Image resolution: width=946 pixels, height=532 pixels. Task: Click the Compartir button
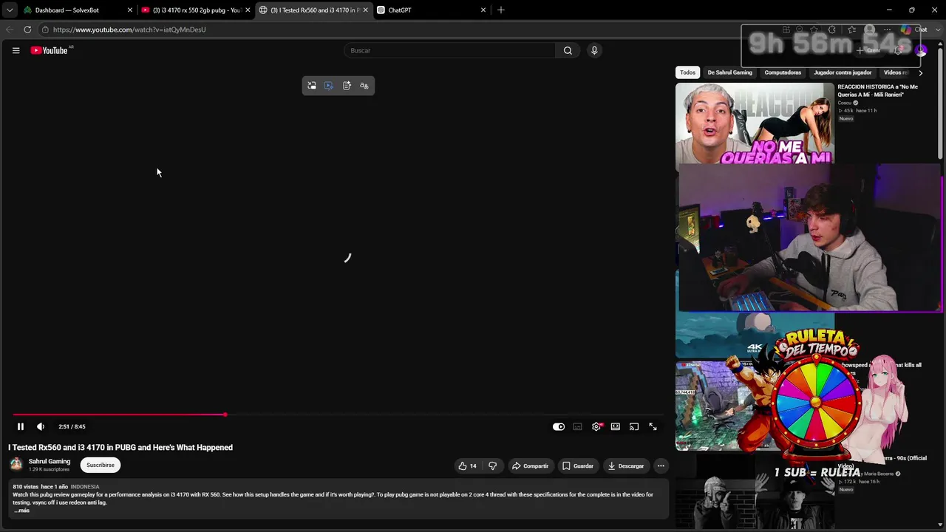[531, 465]
